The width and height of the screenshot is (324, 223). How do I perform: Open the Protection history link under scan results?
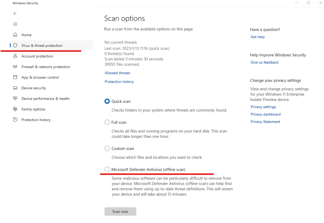tap(119, 82)
